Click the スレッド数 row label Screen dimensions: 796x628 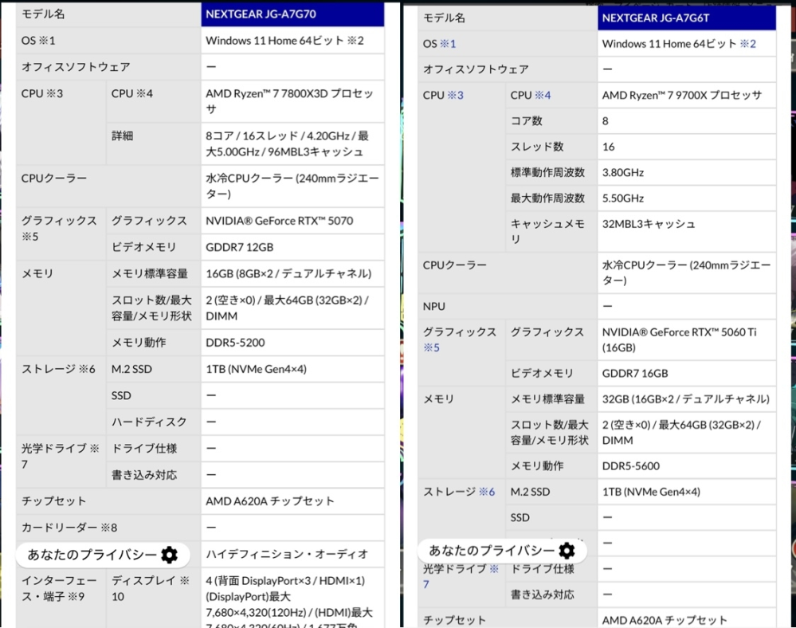(x=537, y=147)
